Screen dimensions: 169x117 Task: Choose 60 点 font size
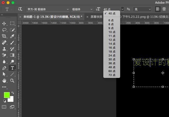point(112,71)
